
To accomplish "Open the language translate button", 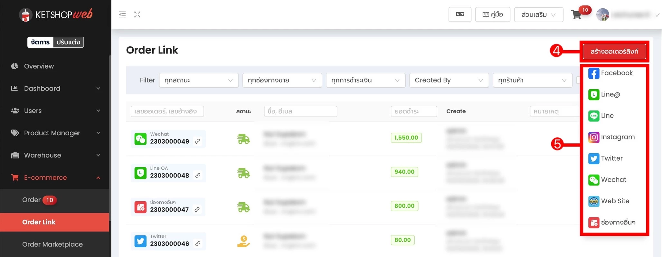I will point(460,14).
